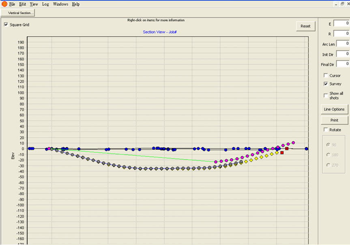
Task: Click in the Arc Len input field
Action: coord(342,44)
